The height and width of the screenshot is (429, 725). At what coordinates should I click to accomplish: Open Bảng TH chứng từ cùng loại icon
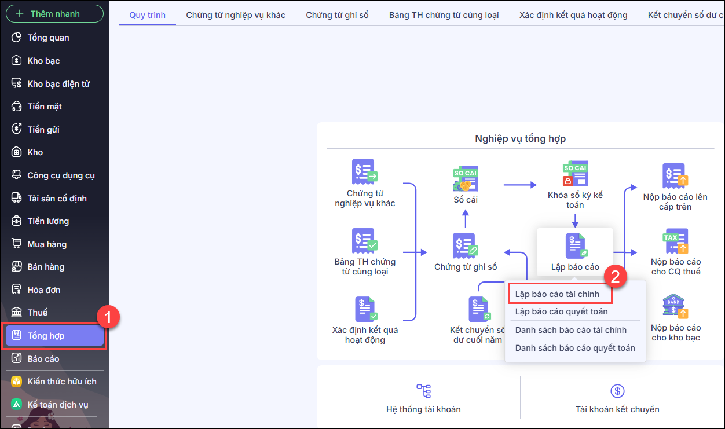point(365,241)
